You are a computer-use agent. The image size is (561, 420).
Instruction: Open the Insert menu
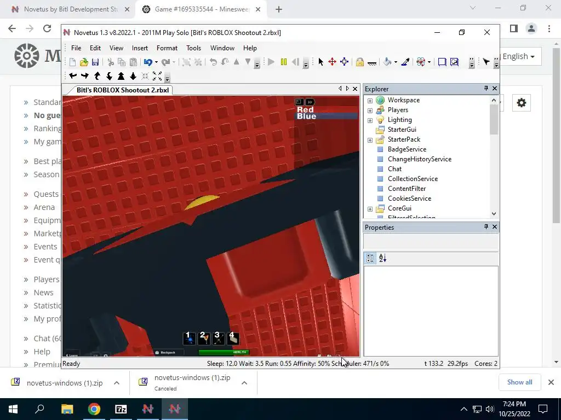140,48
